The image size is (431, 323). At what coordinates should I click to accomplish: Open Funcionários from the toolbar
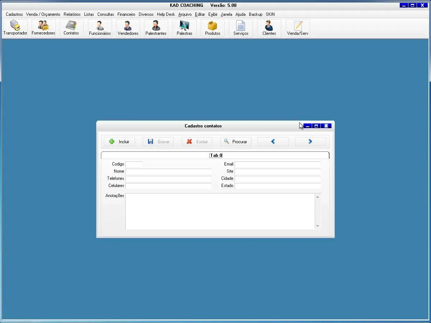pos(100,28)
